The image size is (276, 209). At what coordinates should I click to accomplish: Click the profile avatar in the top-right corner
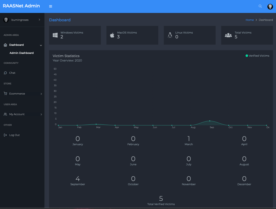pos(270,6)
